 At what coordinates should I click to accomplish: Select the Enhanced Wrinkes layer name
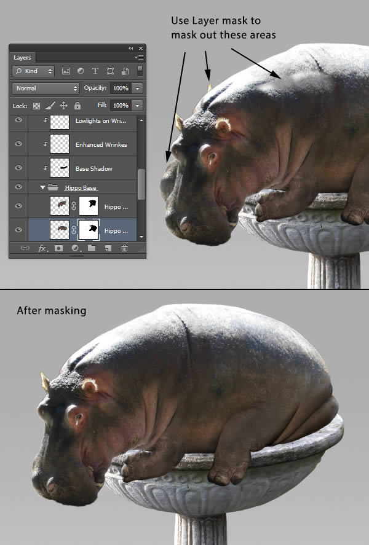click(x=101, y=144)
